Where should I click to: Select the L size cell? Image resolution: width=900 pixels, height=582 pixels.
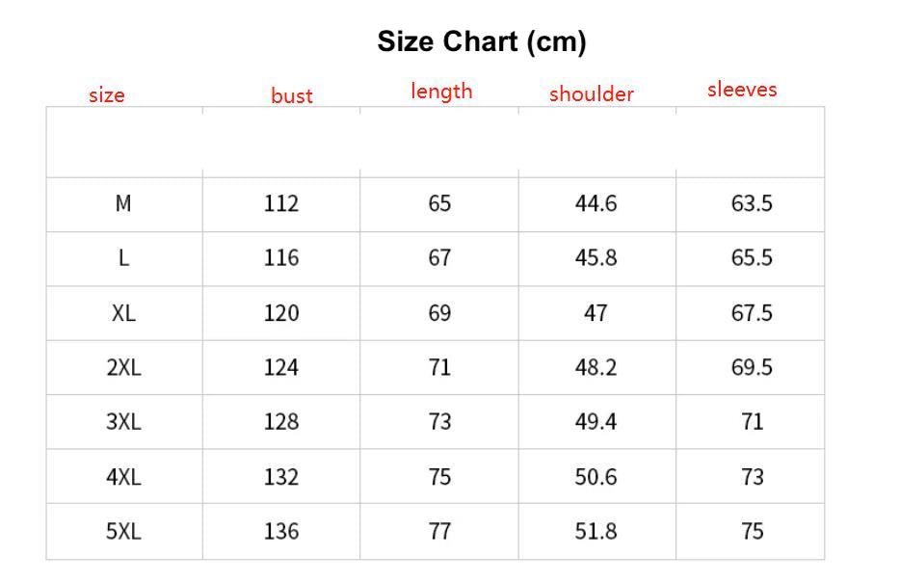tap(123, 258)
